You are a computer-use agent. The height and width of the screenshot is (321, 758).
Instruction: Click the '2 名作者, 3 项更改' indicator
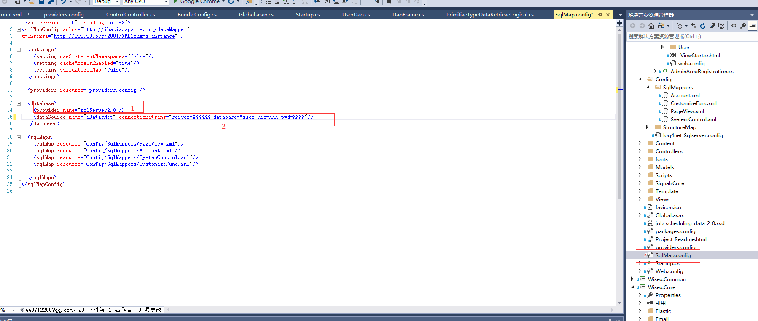tap(135, 310)
